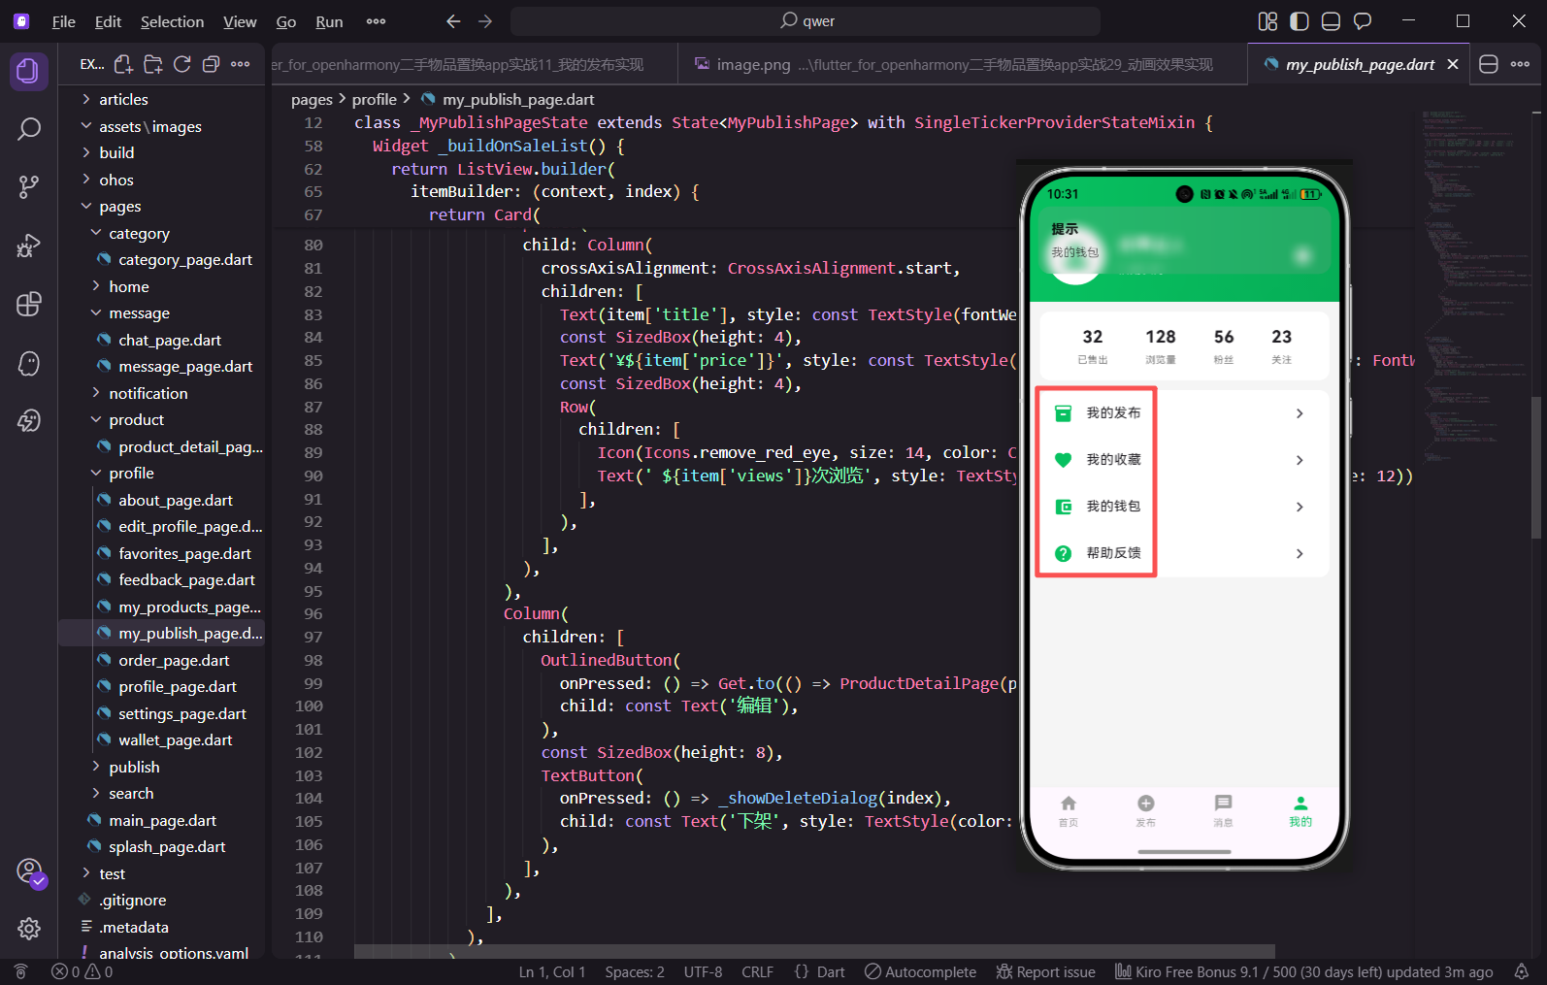Image resolution: width=1547 pixels, height=985 pixels.
Task: Open settings_page.dart file
Action: pyautogui.click(x=181, y=713)
